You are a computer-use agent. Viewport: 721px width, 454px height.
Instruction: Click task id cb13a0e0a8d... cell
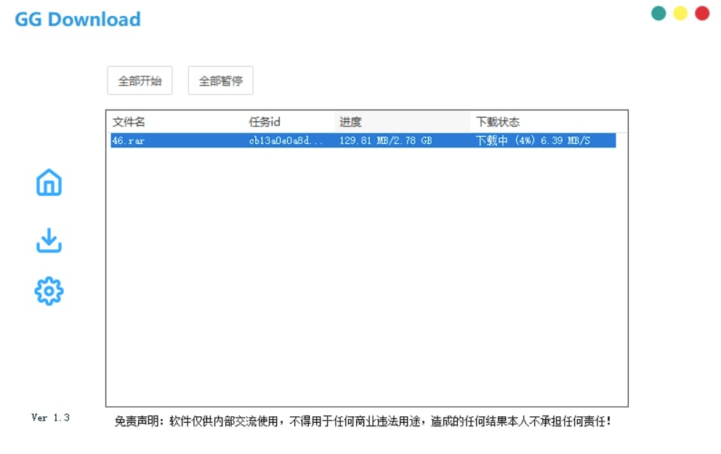click(x=286, y=141)
